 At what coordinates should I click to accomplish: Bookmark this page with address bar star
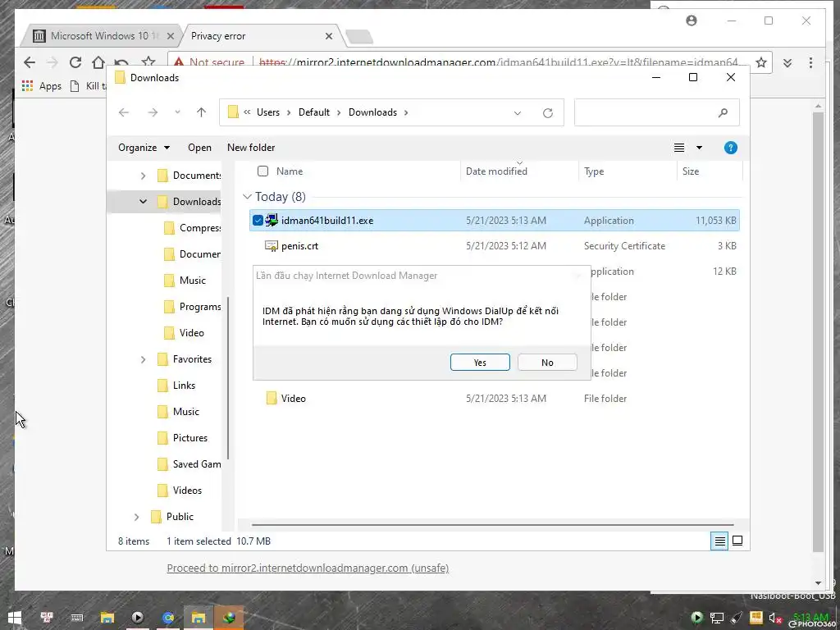tap(760, 62)
